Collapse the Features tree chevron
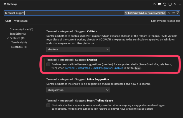183x118 pixels. [x=7, y=38]
